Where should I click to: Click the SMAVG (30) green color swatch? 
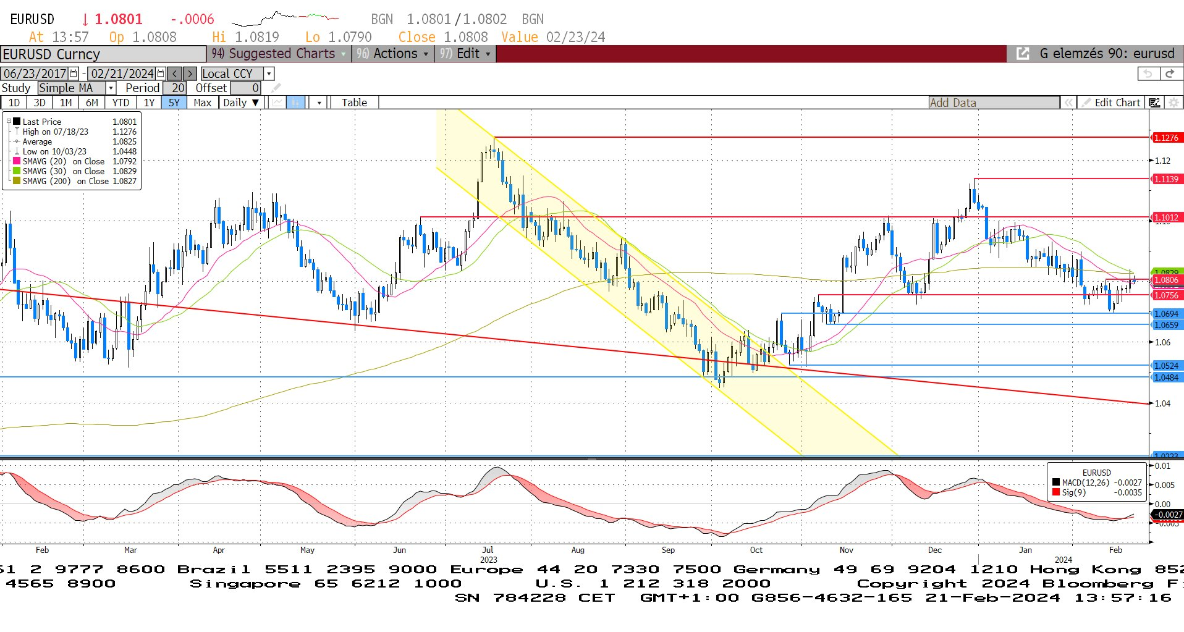click(x=17, y=171)
